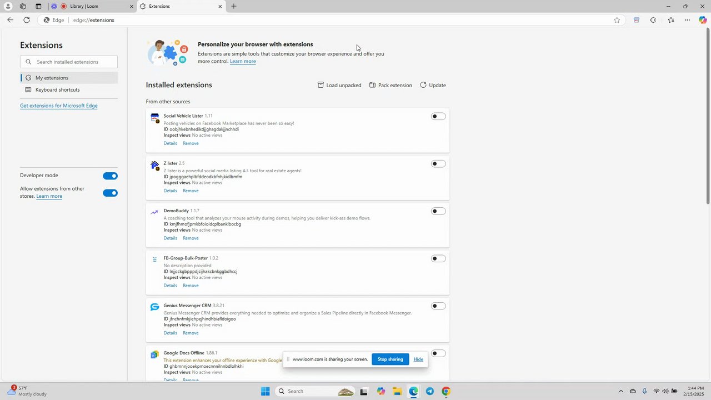
Task: Click the profile avatar icon
Action: pyautogui.click(x=8, y=6)
